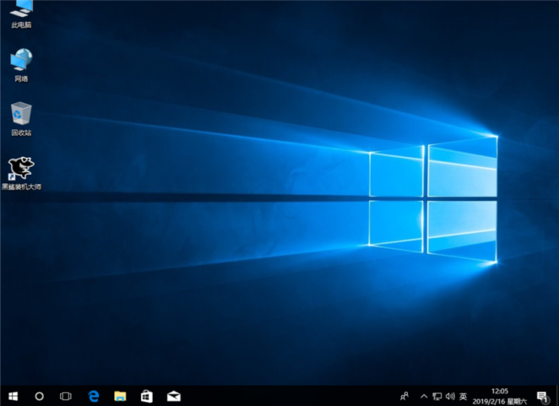Image resolution: width=559 pixels, height=406 pixels.
Task: Show hidden system tray icons
Action: coord(424,396)
